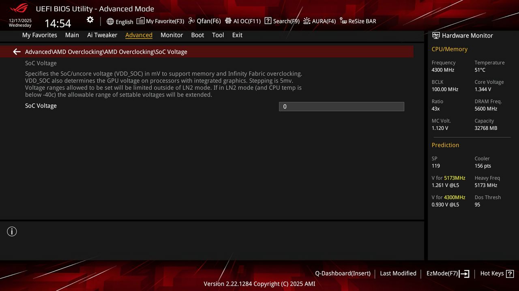
Task: Open the Exit menu
Action: point(237,35)
